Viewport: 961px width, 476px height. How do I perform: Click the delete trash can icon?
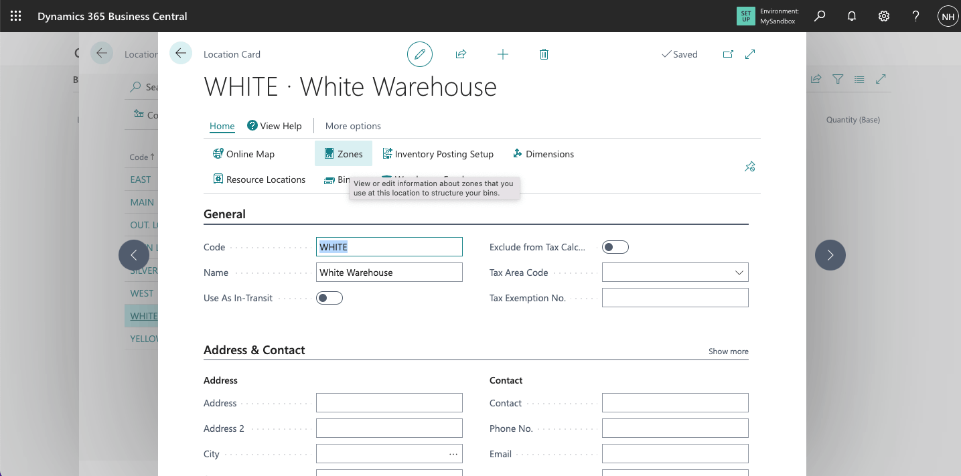pyautogui.click(x=544, y=54)
